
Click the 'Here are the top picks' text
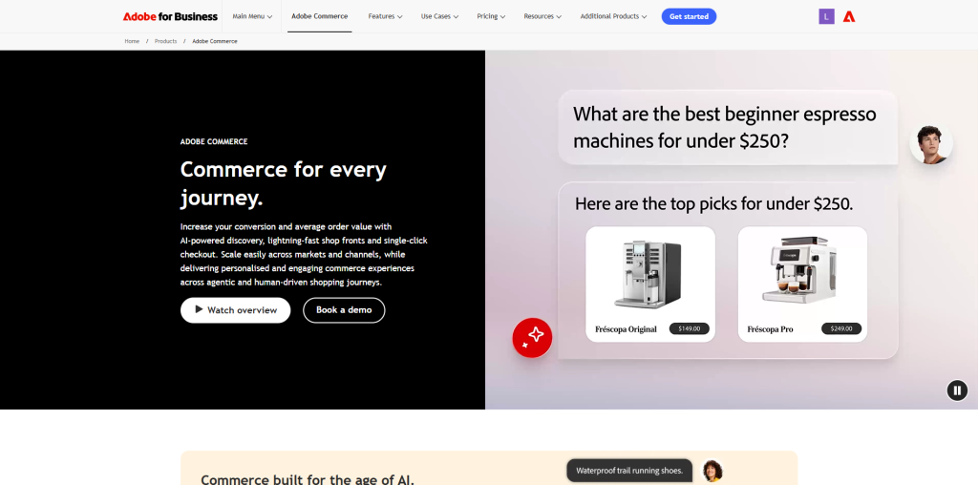tap(713, 204)
